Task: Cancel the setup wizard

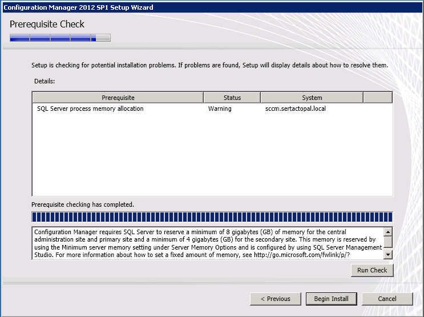Action: [387, 299]
